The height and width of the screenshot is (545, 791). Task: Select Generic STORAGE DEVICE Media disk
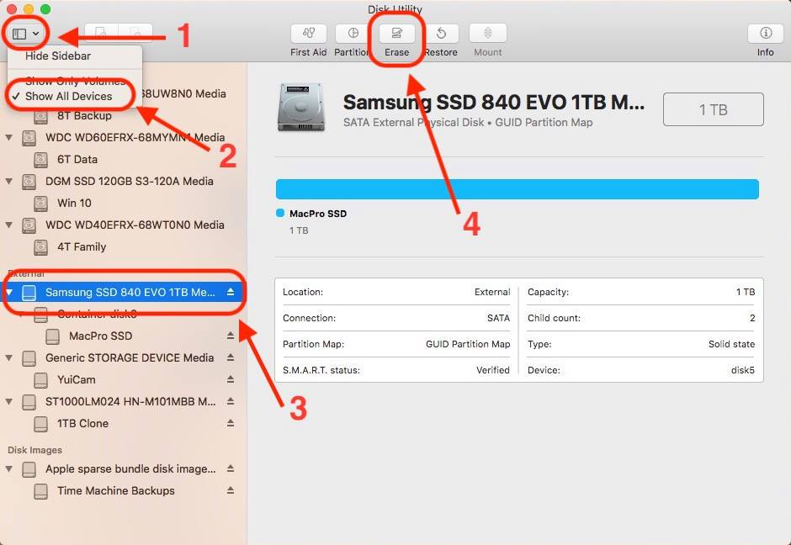[130, 358]
